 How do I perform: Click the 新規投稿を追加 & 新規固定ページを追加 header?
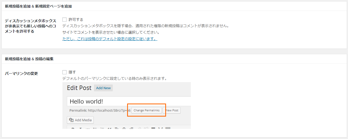(x=38, y=6)
